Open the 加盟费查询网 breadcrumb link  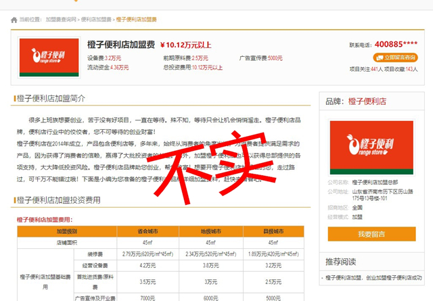[x=61, y=20]
